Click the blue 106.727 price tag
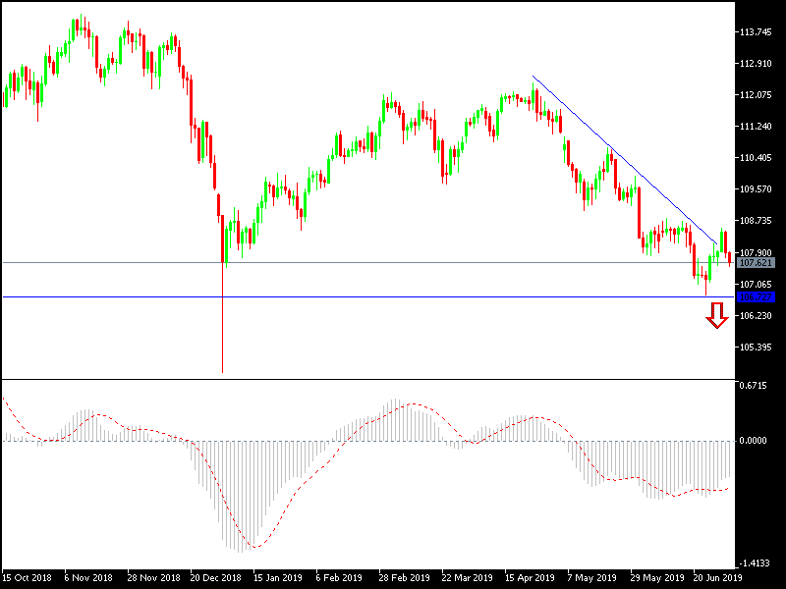786x589 pixels. coord(758,295)
